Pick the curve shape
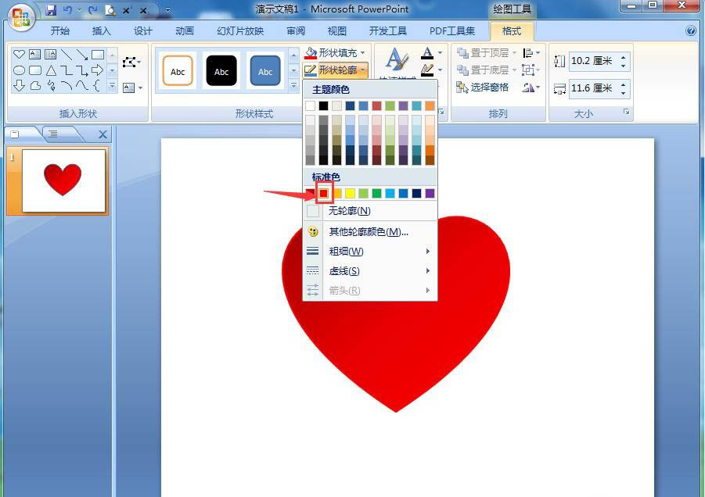 tap(82, 85)
